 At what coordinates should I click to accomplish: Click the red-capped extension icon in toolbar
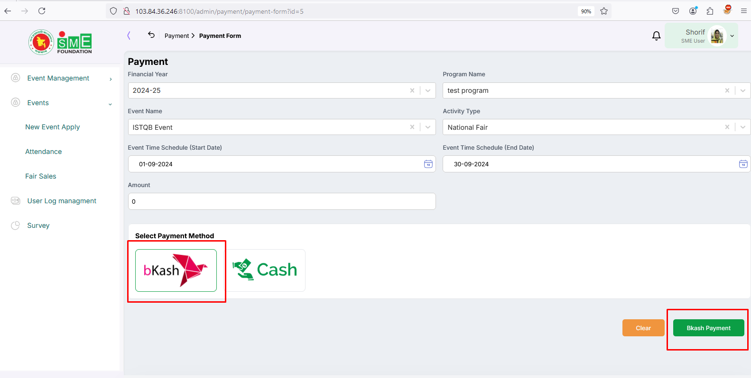click(x=727, y=10)
